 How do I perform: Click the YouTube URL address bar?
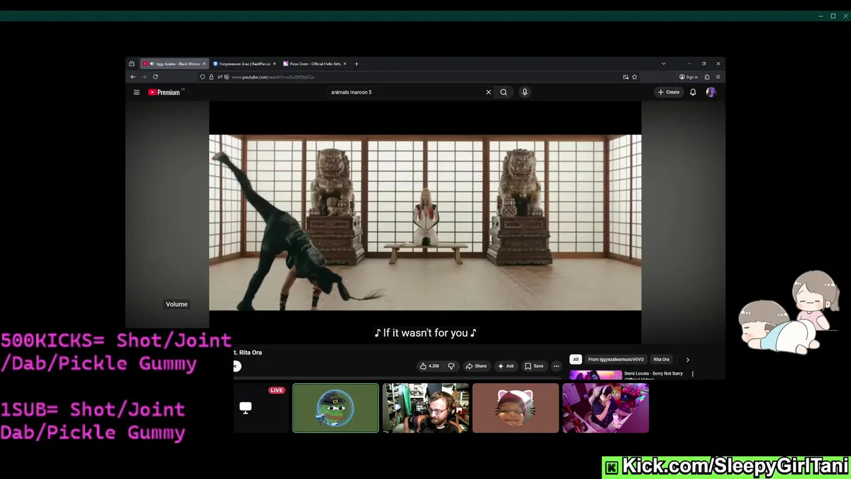pos(419,77)
